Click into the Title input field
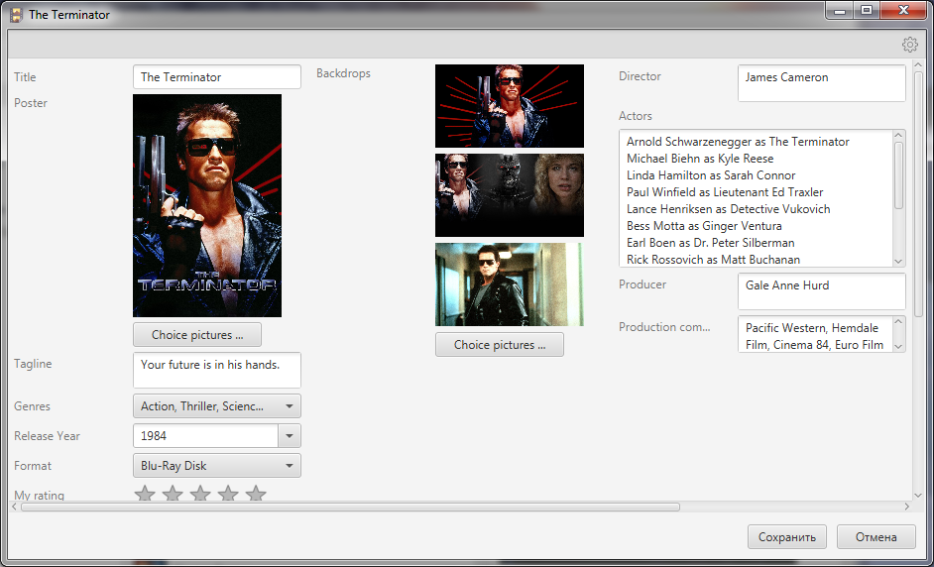Viewport: 934px width, 567px height. 217,77
